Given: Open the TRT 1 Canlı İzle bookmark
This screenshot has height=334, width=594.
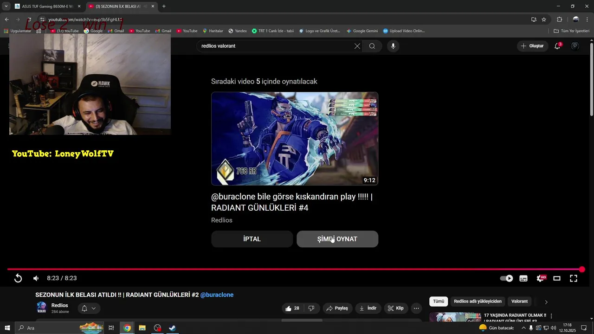Looking at the screenshot, I should point(273,31).
